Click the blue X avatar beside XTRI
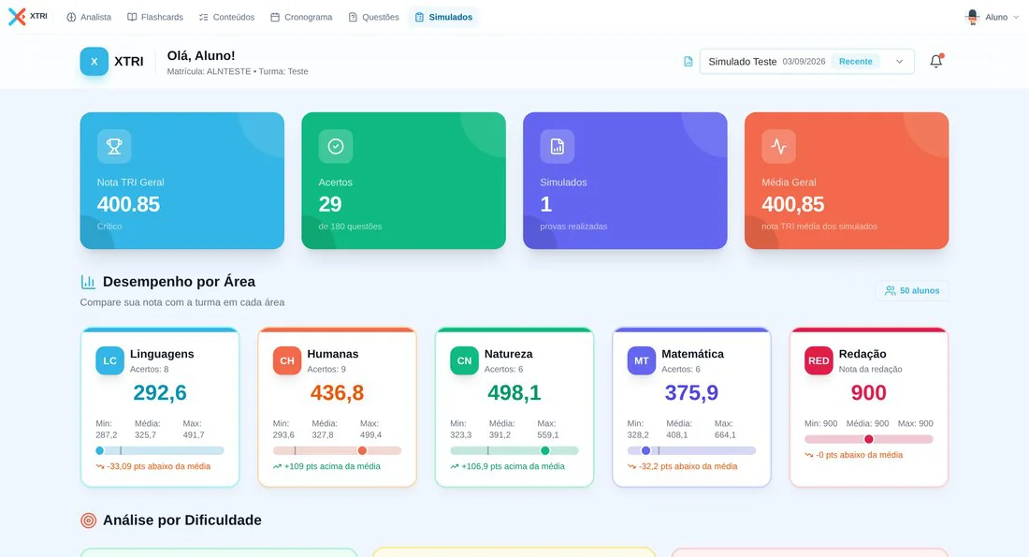 tap(94, 61)
